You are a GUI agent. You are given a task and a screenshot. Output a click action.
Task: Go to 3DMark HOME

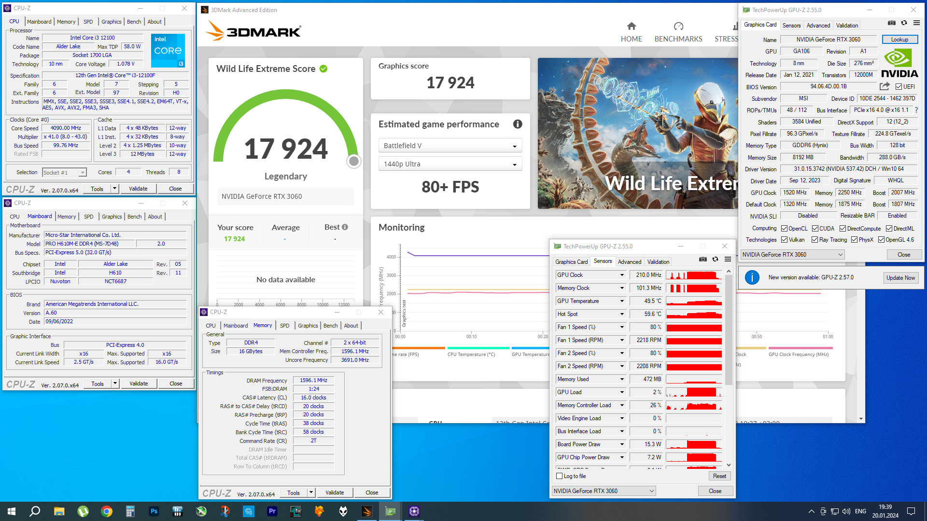[631, 32]
